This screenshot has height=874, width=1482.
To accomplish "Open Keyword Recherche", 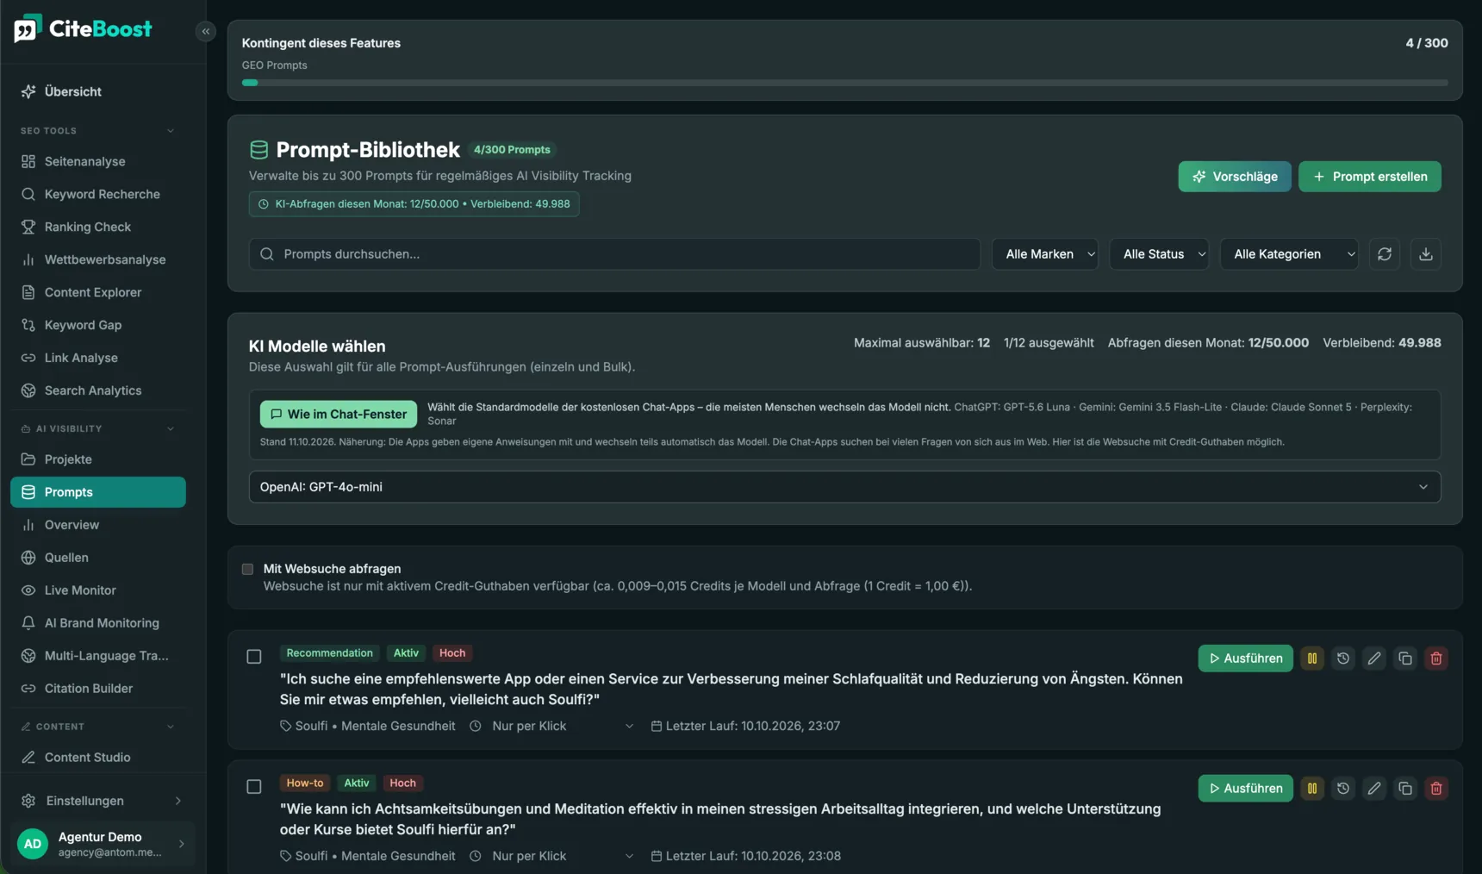I will [x=98, y=195].
